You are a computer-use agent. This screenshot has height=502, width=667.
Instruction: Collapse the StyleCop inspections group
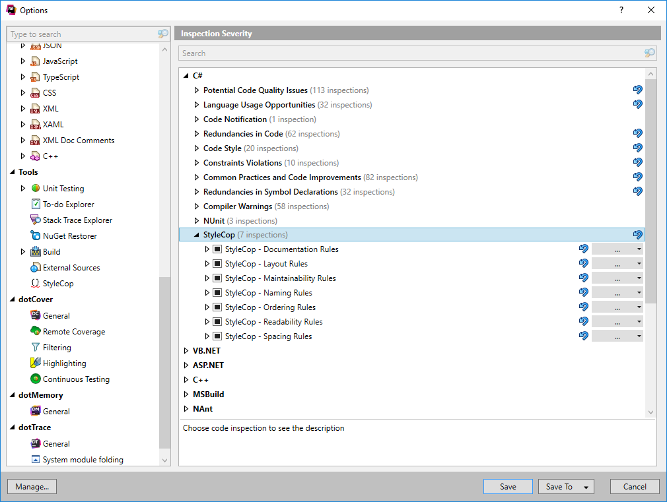click(196, 235)
